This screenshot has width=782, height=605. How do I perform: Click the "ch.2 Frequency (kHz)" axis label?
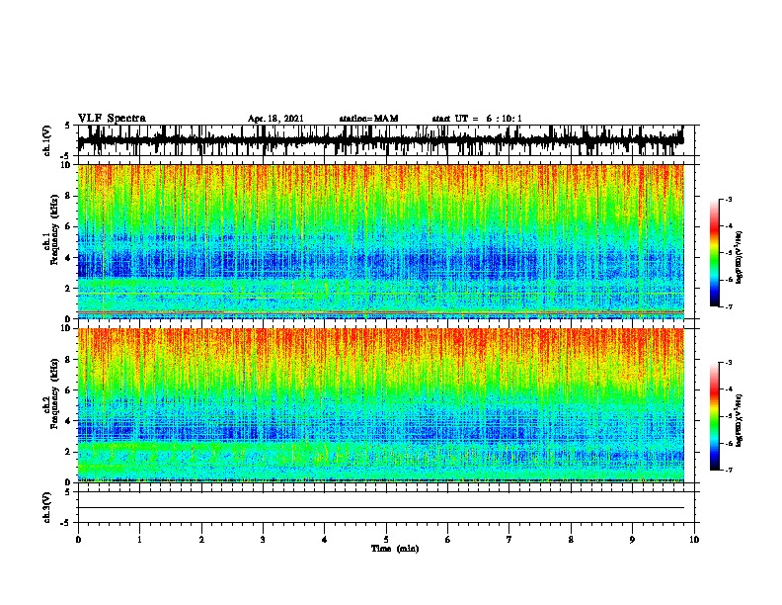click(50, 393)
